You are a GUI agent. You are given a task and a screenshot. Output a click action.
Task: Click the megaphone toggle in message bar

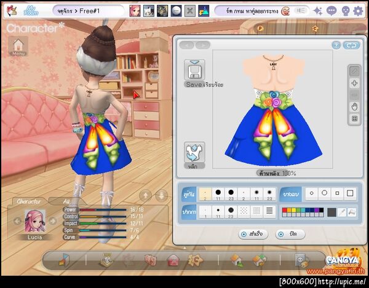[x=301, y=10]
